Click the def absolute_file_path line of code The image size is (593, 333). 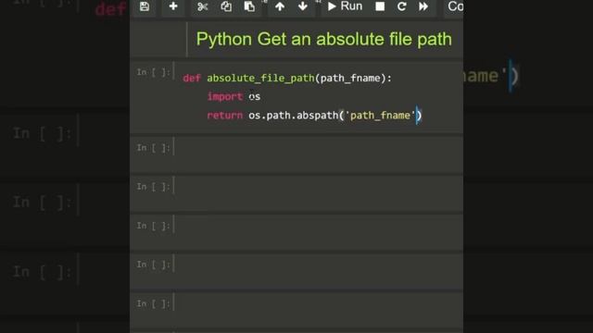[x=287, y=78]
